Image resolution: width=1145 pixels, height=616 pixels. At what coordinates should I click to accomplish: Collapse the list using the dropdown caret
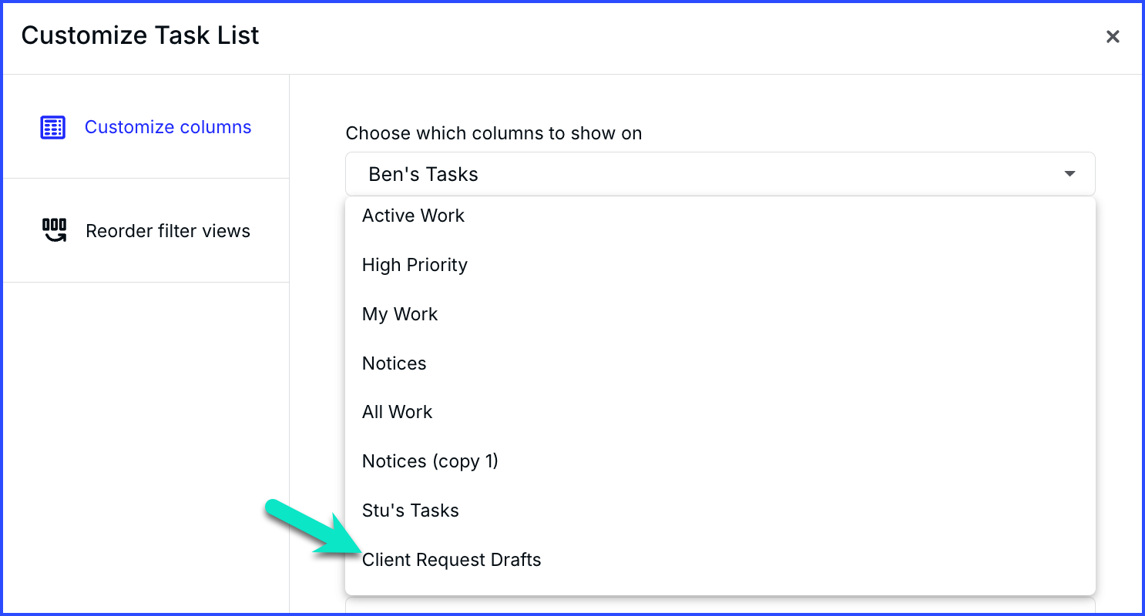1069,174
